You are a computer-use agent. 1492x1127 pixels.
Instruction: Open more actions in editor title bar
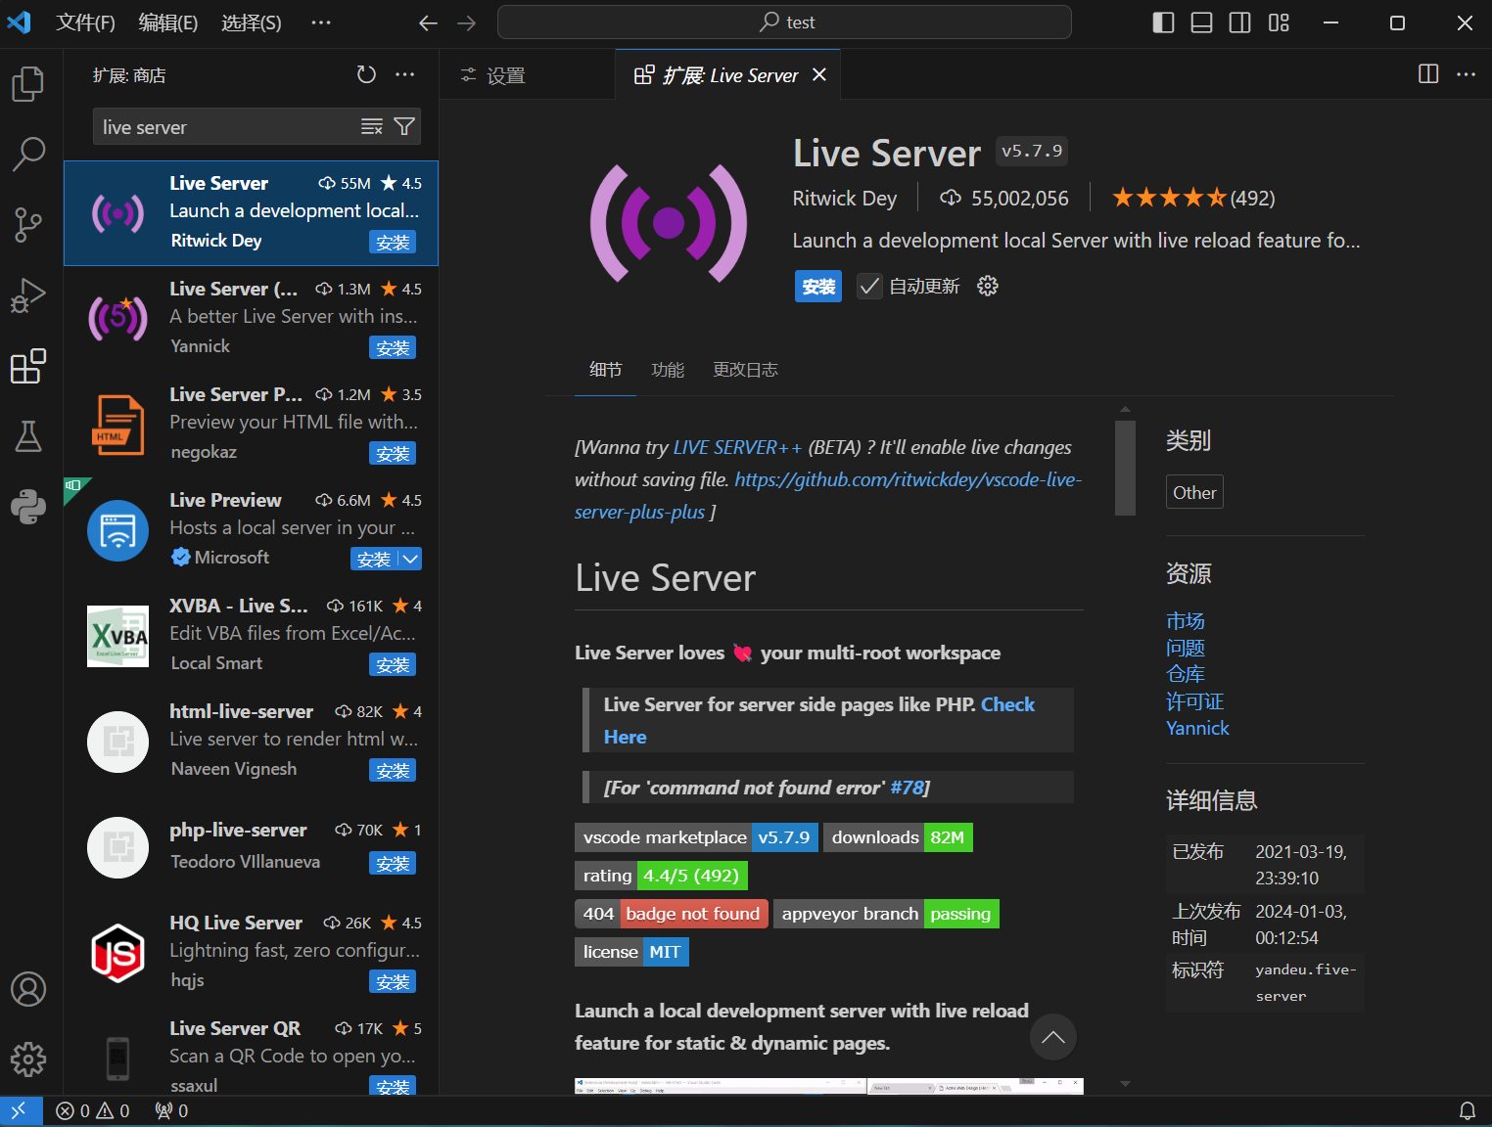click(x=1466, y=74)
